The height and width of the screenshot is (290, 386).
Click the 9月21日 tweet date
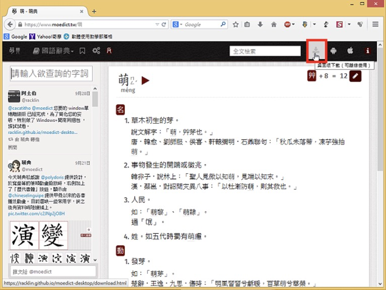click(83, 163)
